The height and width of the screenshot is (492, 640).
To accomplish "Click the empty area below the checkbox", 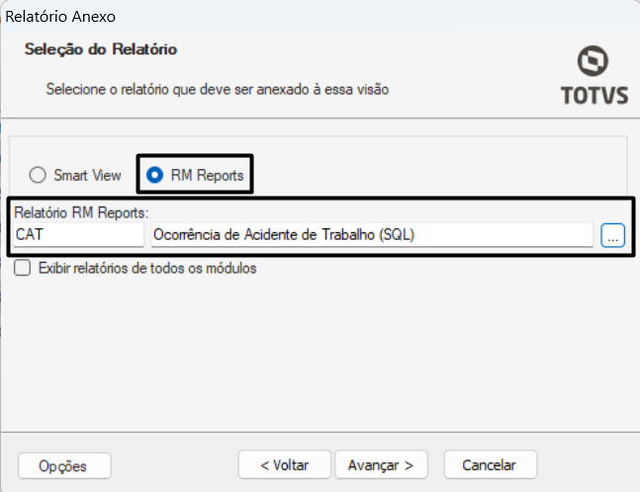I will [x=319, y=351].
